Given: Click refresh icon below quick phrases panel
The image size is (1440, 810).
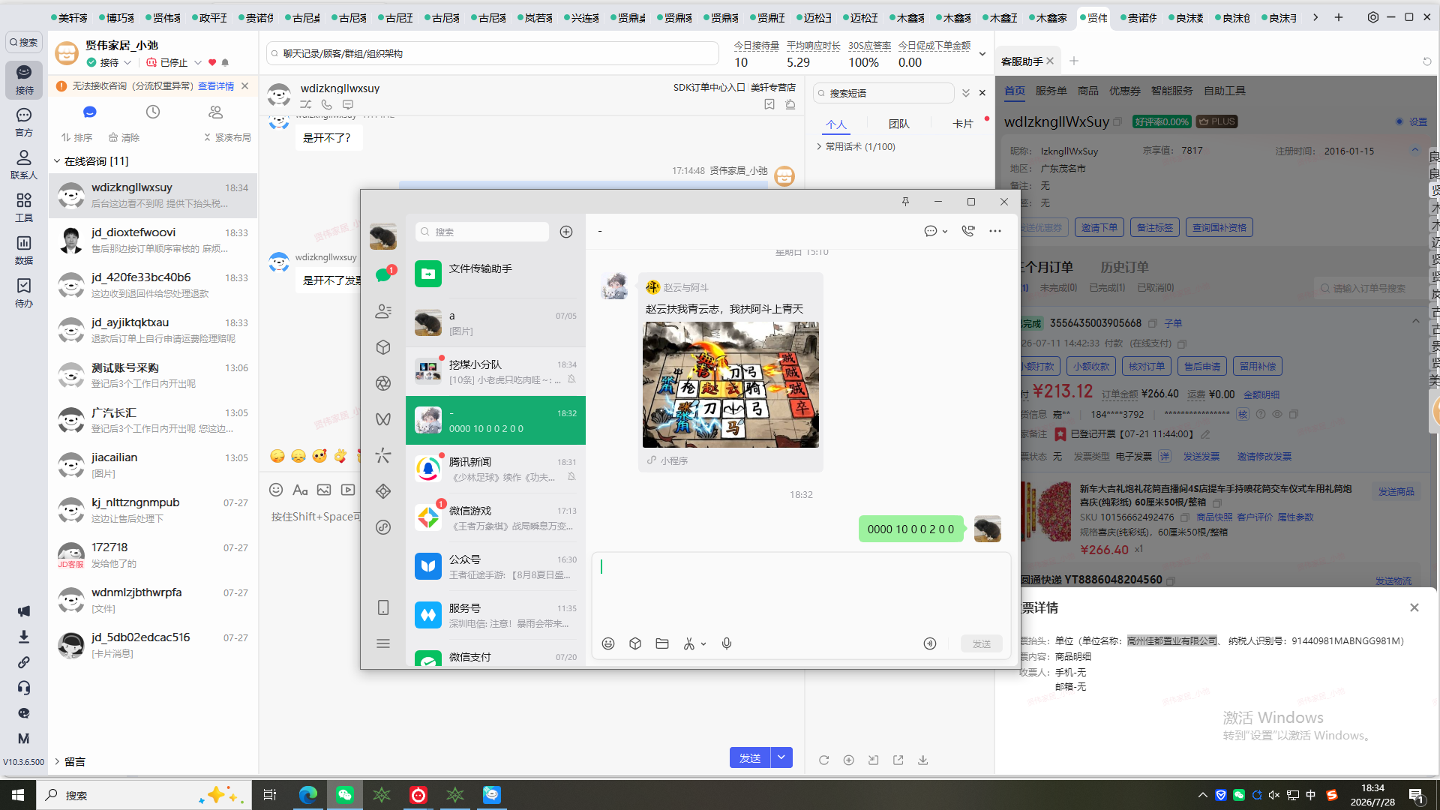Looking at the screenshot, I should [824, 760].
